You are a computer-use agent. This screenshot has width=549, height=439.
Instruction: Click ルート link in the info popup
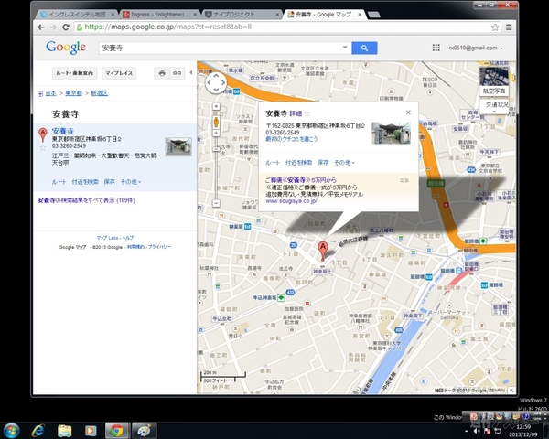[273, 163]
